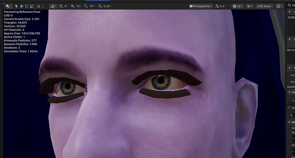Image resolution: width=295 pixels, height=158 pixels.
Task: Open the viewport layout options menu
Action: tap(279, 6)
